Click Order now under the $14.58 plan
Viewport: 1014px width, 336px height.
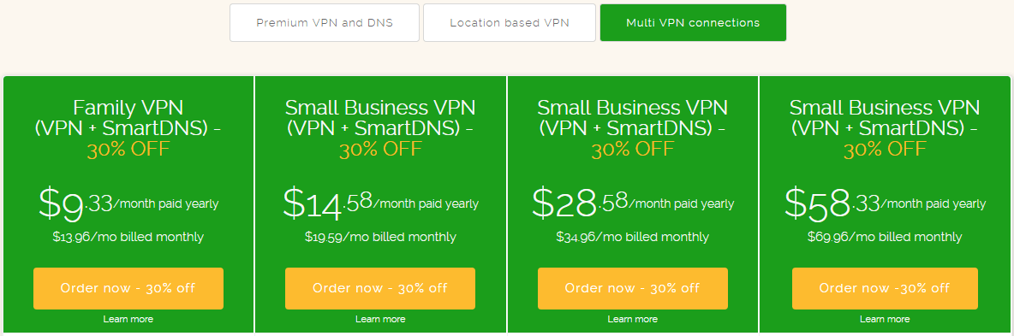(380, 288)
